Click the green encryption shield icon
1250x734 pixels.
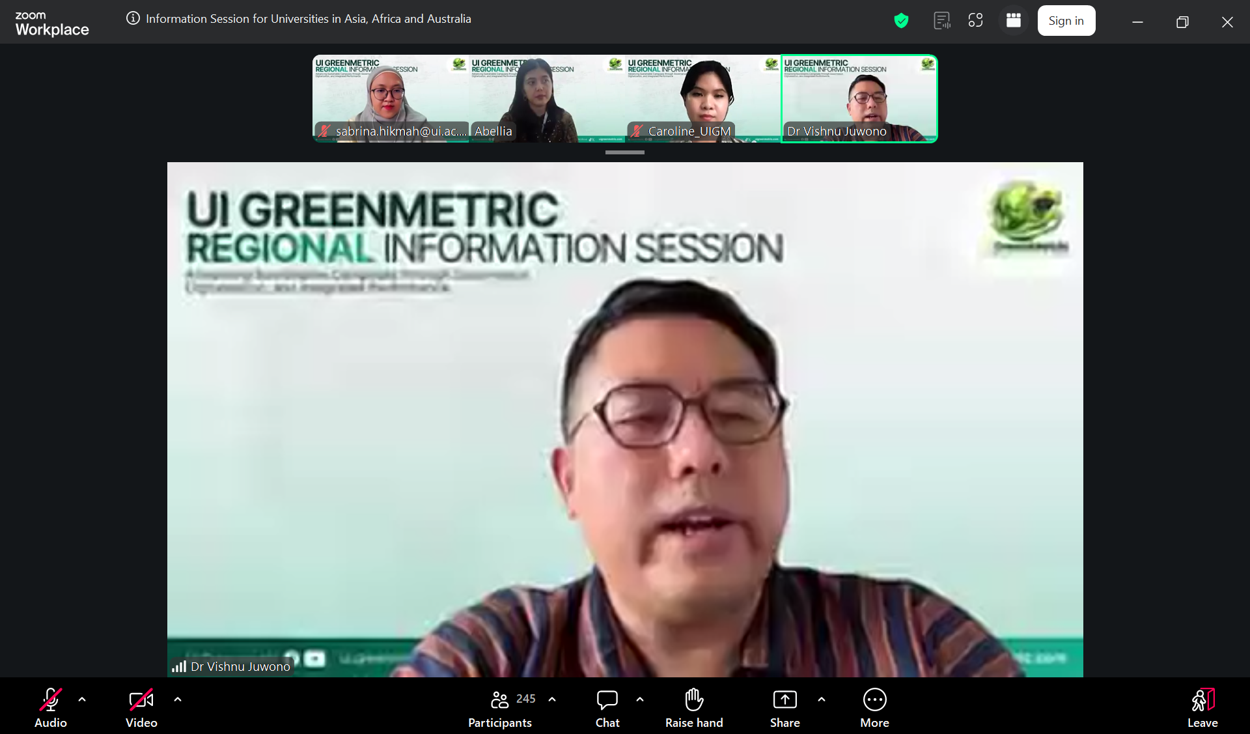pos(901,21)
